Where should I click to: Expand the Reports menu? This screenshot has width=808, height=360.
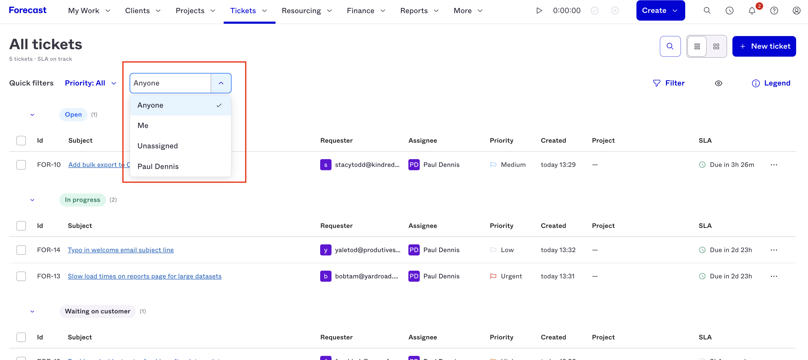pyautogui.click(x=419, y=11)
